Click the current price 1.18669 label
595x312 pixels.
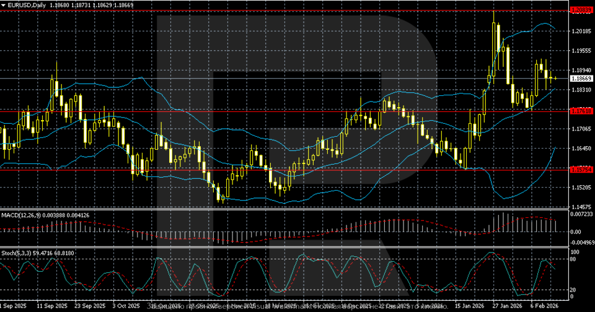(581, 79)
